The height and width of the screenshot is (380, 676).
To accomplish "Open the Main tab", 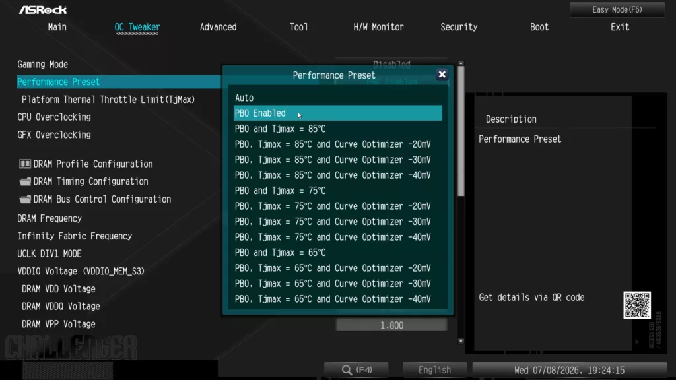I will tap(57, 27).
